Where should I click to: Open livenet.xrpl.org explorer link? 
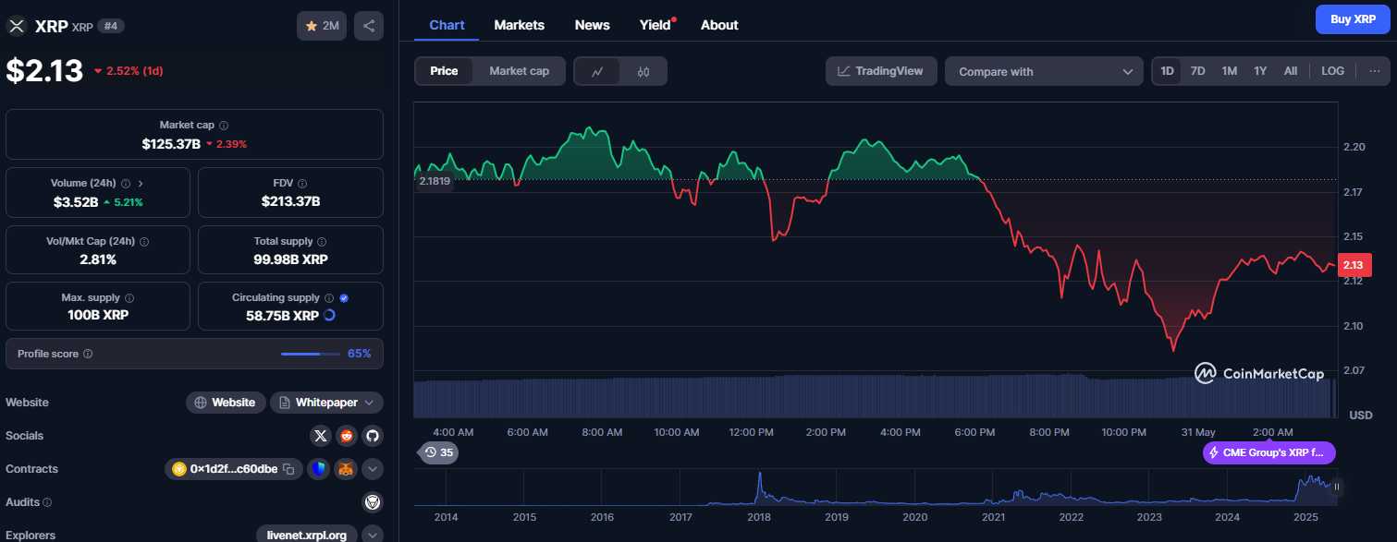pyautogui.click(x=307, y=535)
